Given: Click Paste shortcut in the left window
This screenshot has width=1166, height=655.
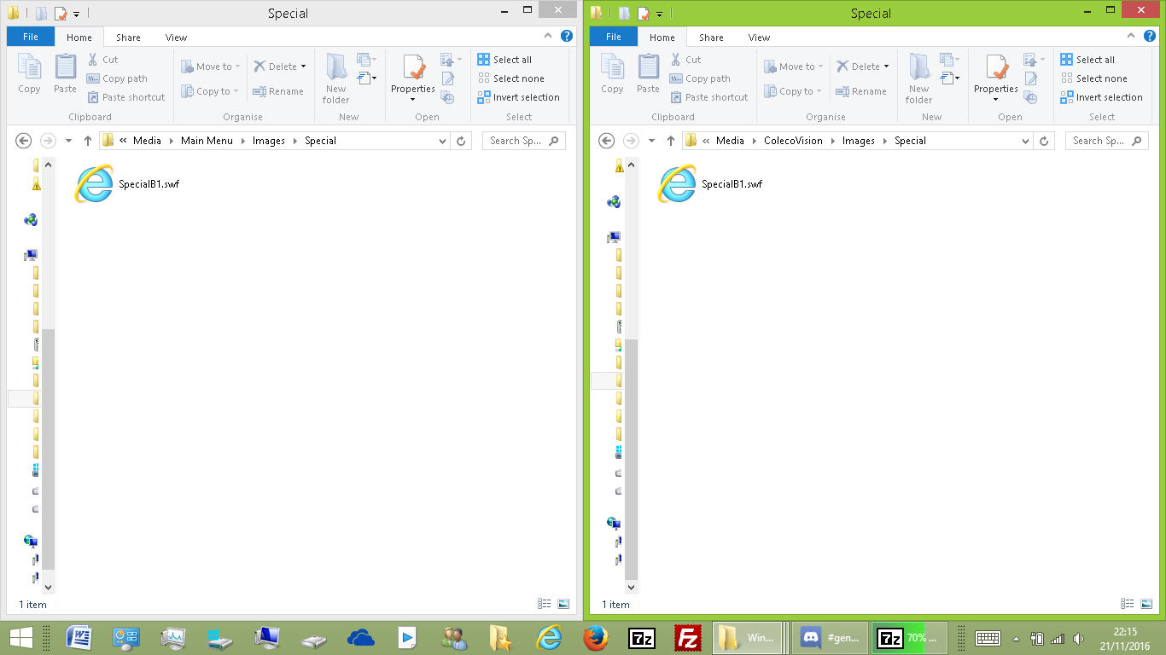Looking at the screenshot, I should (126, 97).
